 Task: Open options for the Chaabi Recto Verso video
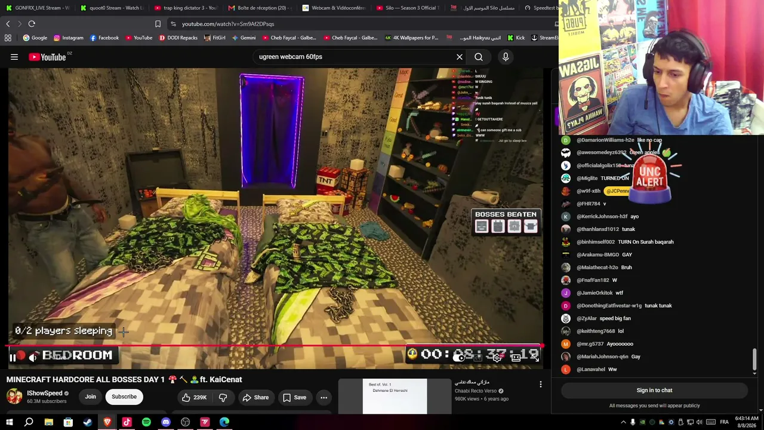(x=541, y=385)
